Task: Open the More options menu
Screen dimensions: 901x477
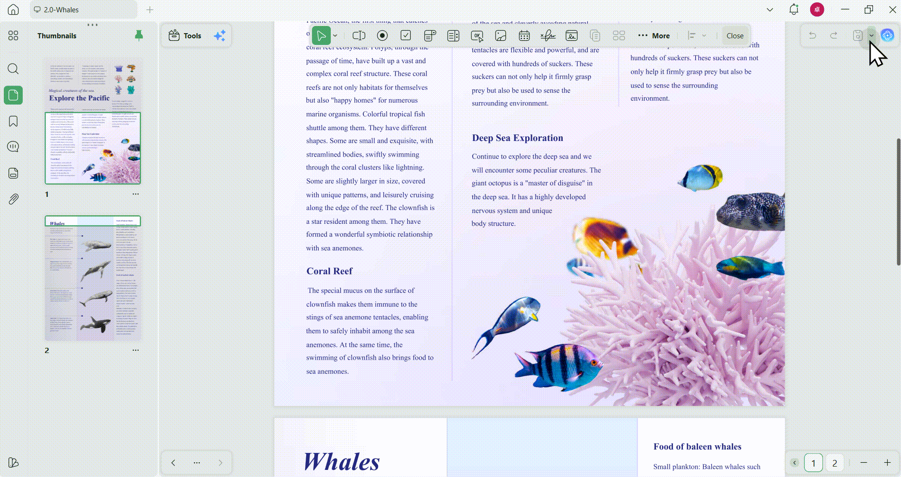Action: pos(654,35)
